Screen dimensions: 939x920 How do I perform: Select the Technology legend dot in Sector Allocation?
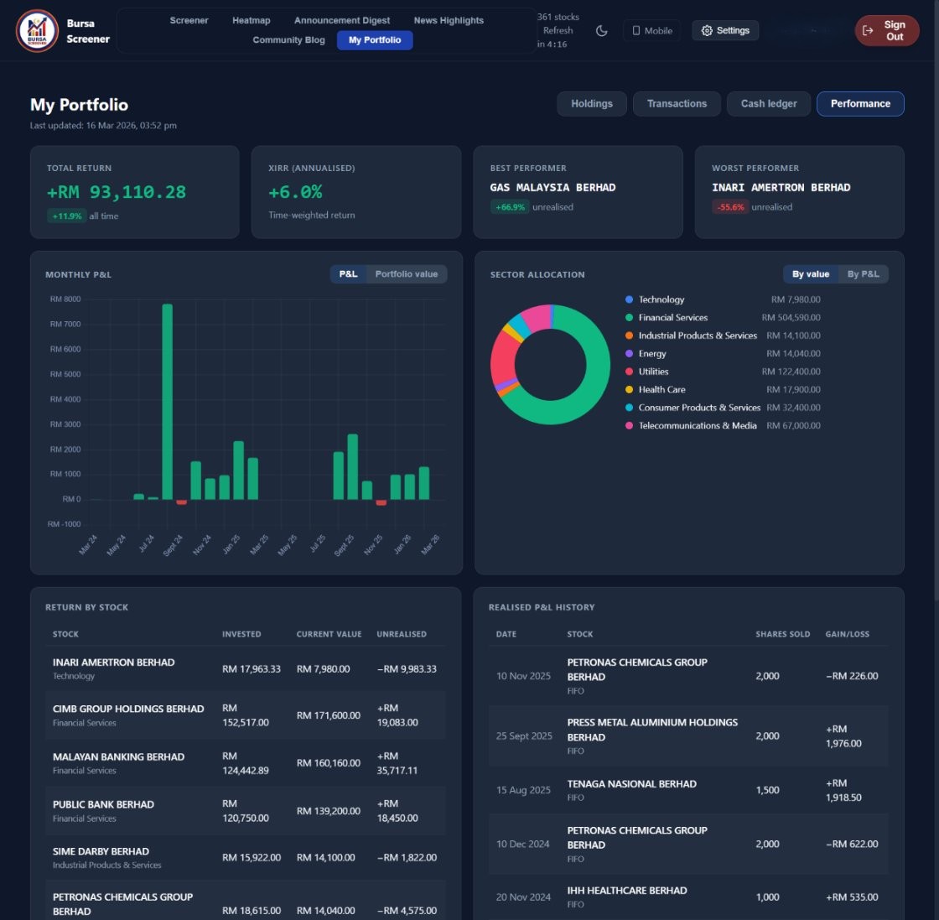coord(629,299)
